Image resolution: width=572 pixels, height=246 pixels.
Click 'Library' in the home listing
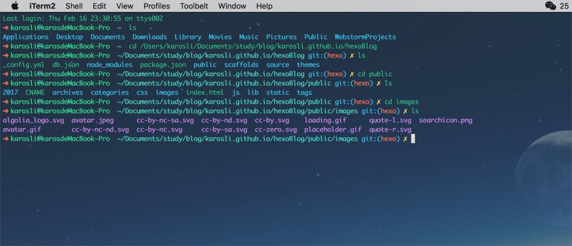[x=188, y=37]
